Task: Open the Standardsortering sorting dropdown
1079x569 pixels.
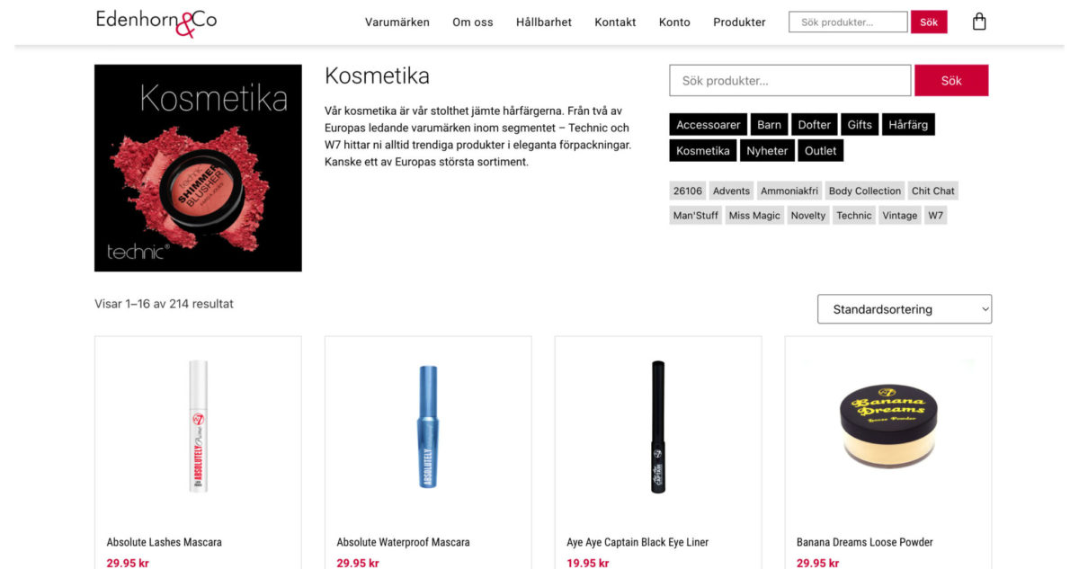Action: point(905,309)
